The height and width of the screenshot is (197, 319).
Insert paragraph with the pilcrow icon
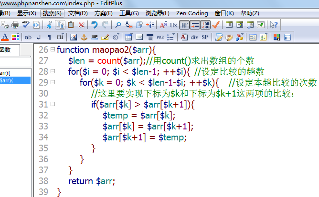tap(49, 37)
